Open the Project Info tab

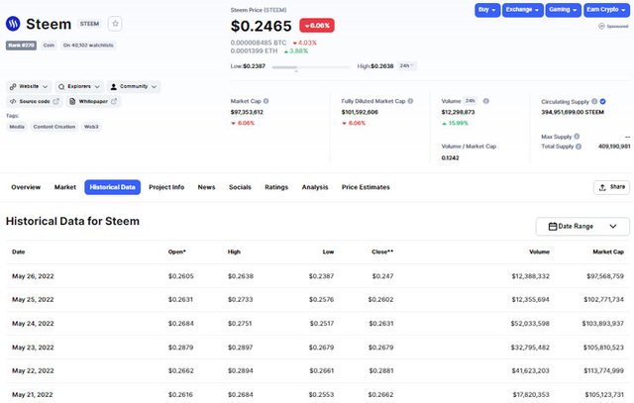[166, 187]
